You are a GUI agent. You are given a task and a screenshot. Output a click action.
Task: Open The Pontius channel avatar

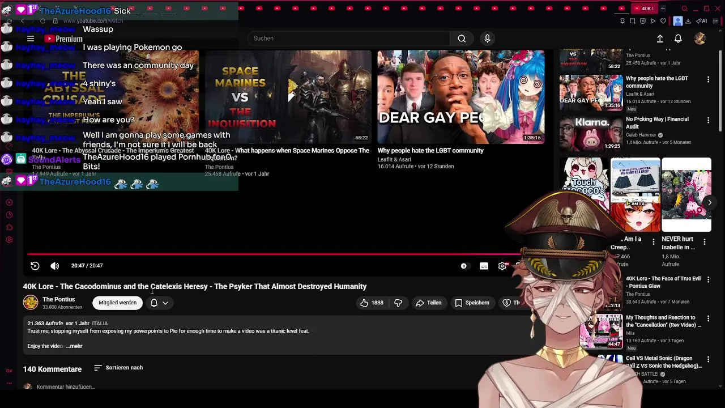[31, 303]
